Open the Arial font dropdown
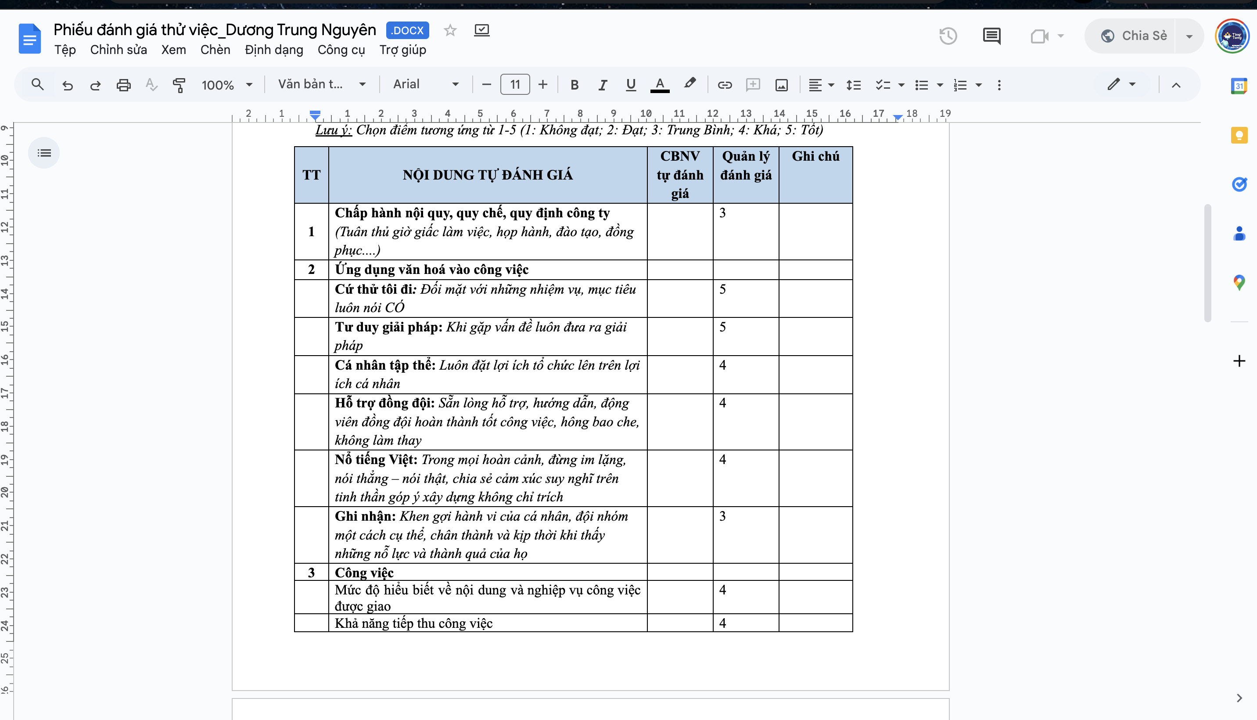 click(426, 85)
